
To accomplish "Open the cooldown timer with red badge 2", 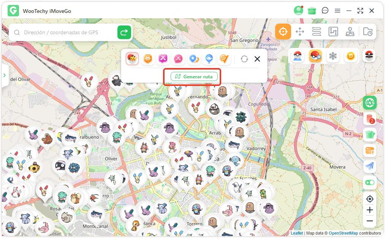I will point(369,119).
